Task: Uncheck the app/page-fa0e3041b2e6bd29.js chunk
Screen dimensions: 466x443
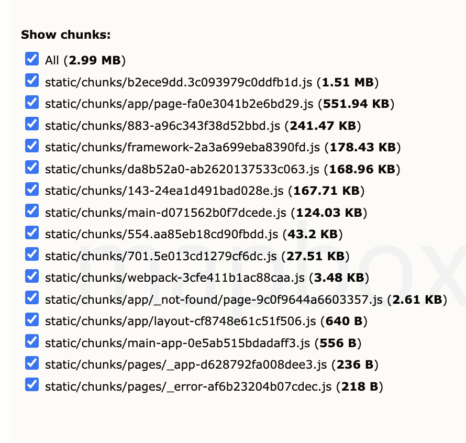Action: [32, 103]
